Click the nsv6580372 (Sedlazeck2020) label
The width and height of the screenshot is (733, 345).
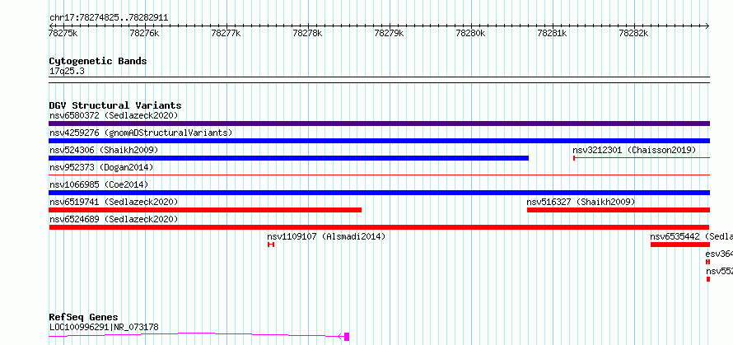pyautogui.click(x=114, y=115)
